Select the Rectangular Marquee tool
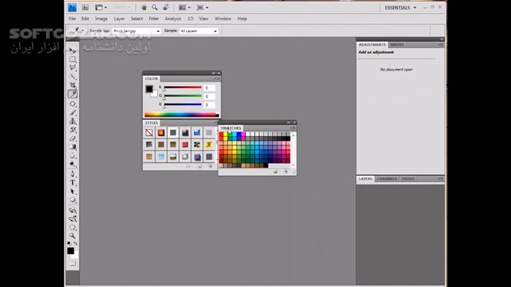 [73, 59]
